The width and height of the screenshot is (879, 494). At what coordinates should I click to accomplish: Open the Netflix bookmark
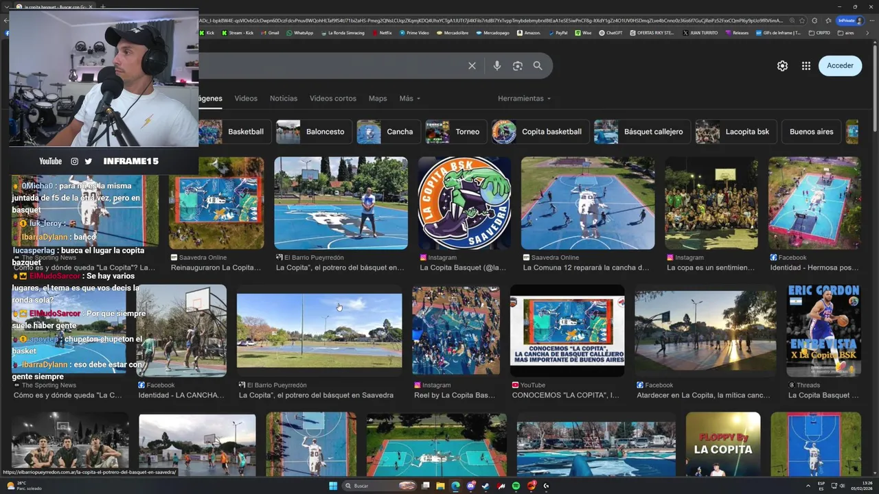click(x=381, y=33)
